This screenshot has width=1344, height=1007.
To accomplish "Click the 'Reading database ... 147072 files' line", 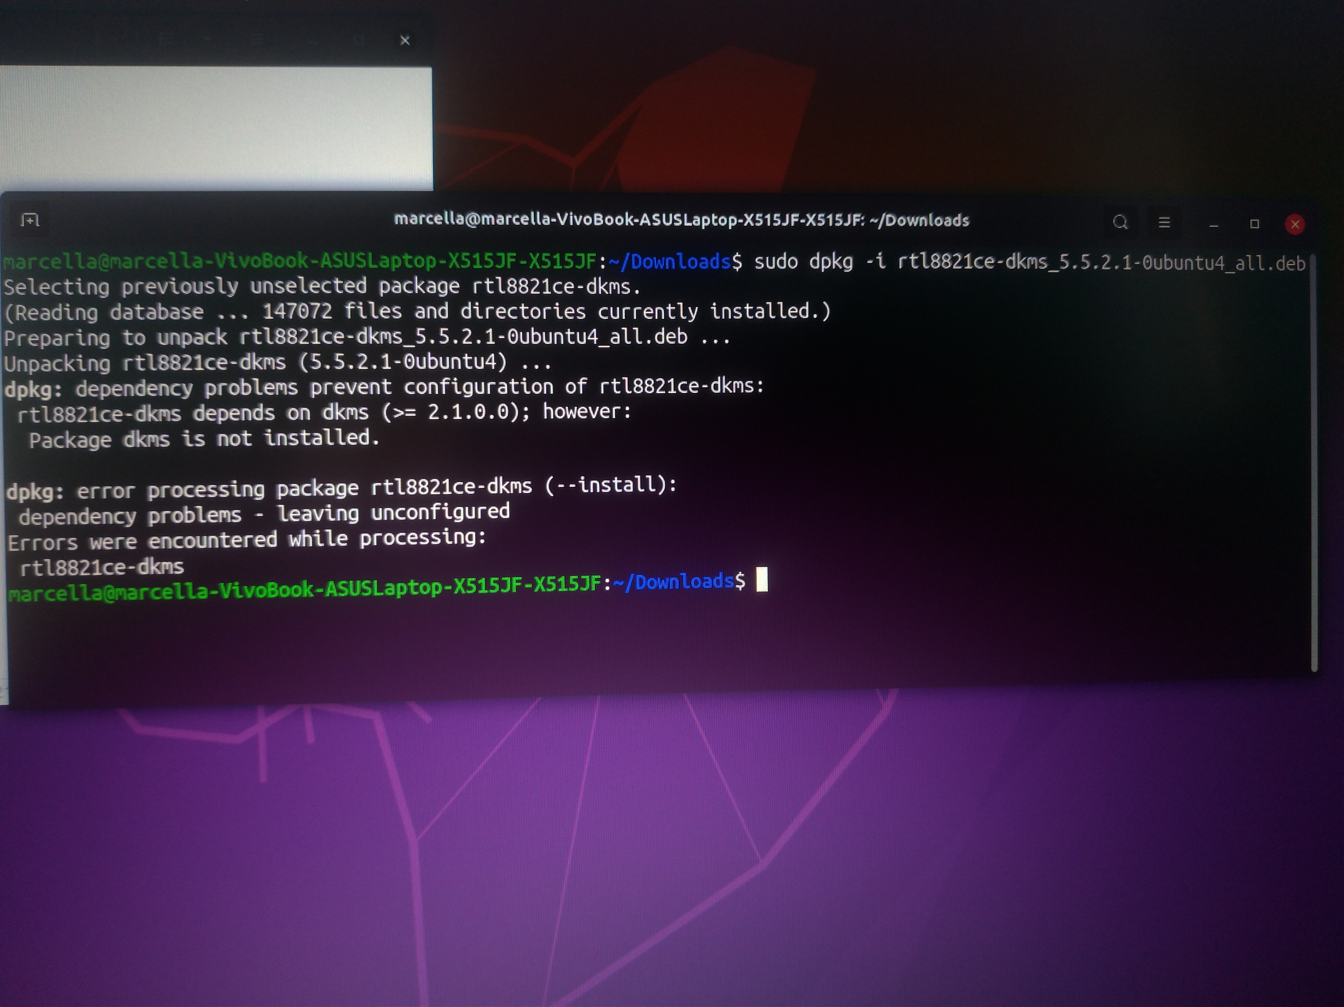I will 417,311.
